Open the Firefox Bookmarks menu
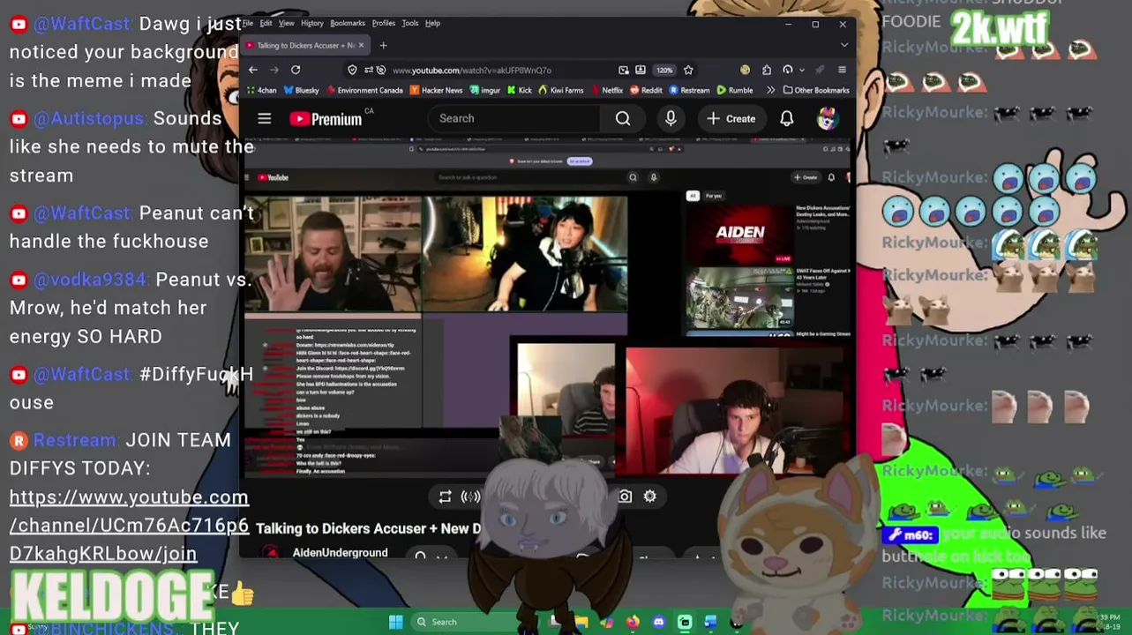 click(348, 23)
